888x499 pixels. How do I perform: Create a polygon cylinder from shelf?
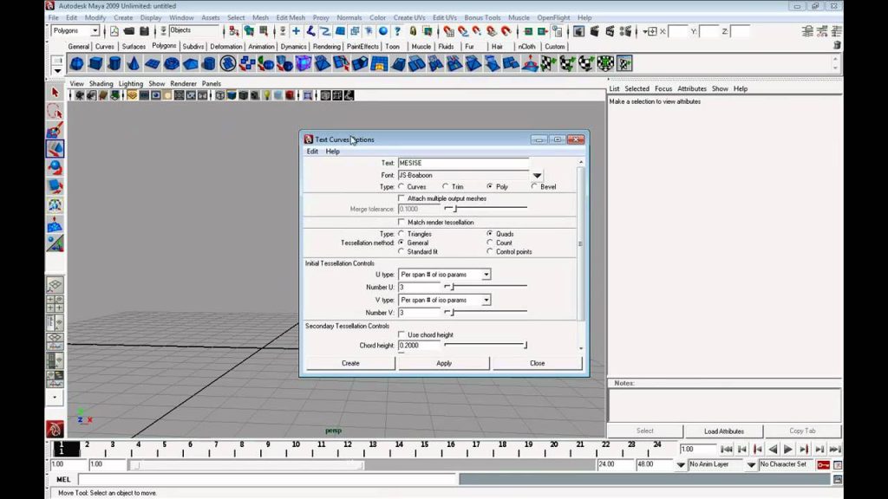[x=114, y=63]
